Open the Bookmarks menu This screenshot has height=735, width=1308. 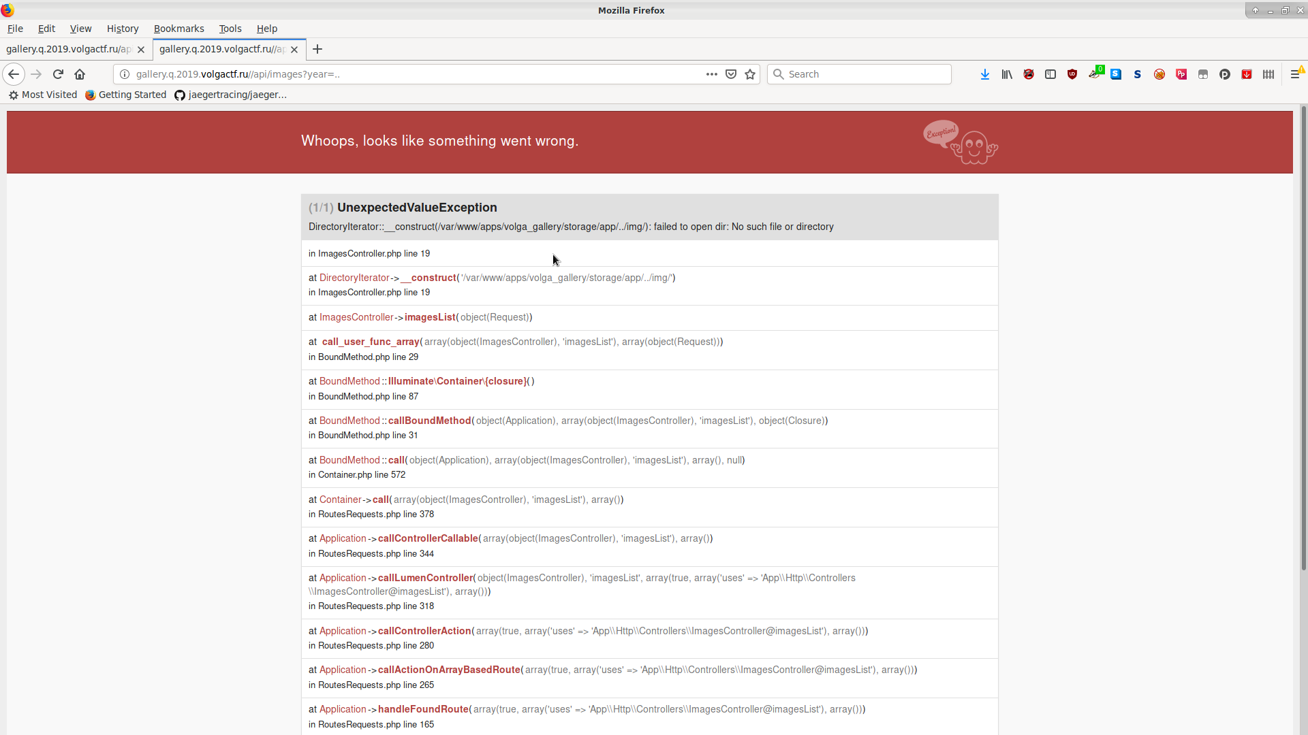(178, 29)
